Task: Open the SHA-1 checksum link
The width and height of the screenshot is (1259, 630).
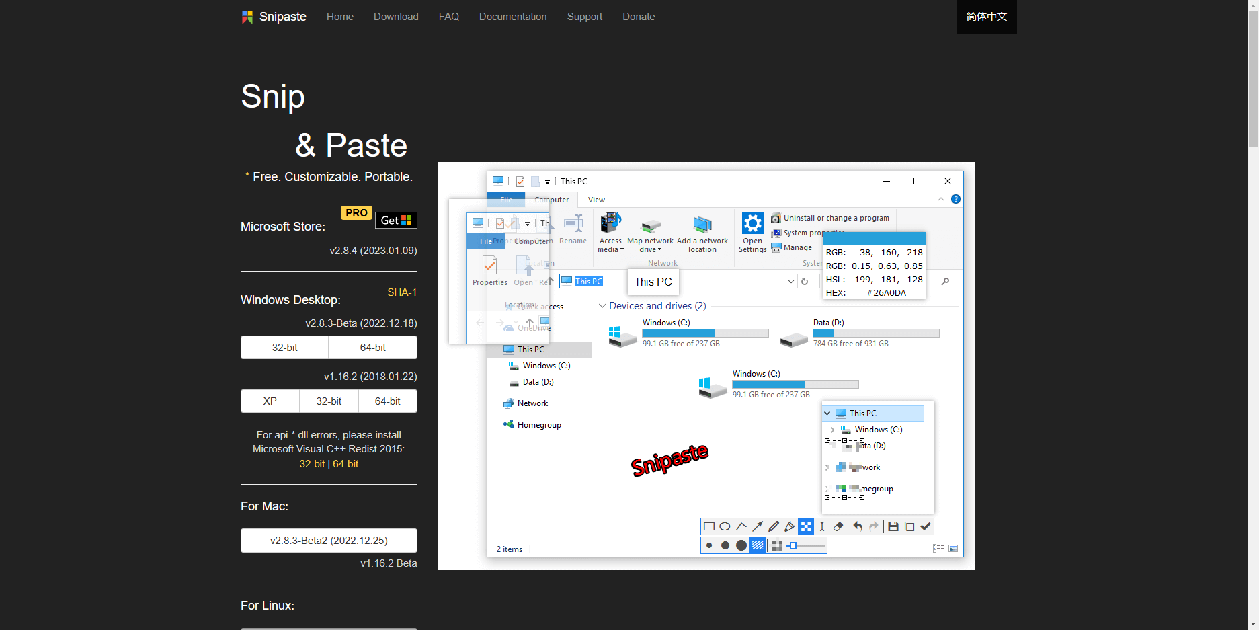Action: tap(402, 292)
